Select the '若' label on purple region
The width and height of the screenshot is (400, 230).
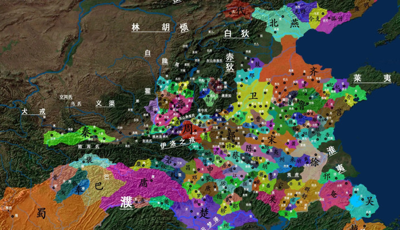169,161
